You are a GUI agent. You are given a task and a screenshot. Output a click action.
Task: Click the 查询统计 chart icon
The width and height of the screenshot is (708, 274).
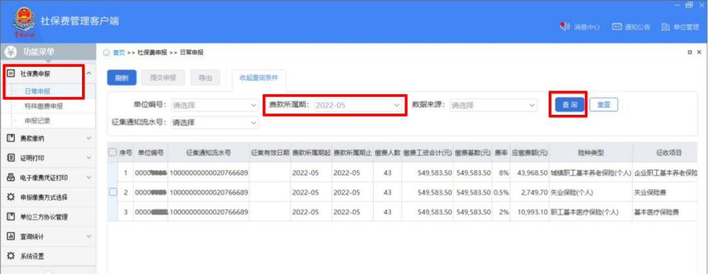(x=12, y=237)
